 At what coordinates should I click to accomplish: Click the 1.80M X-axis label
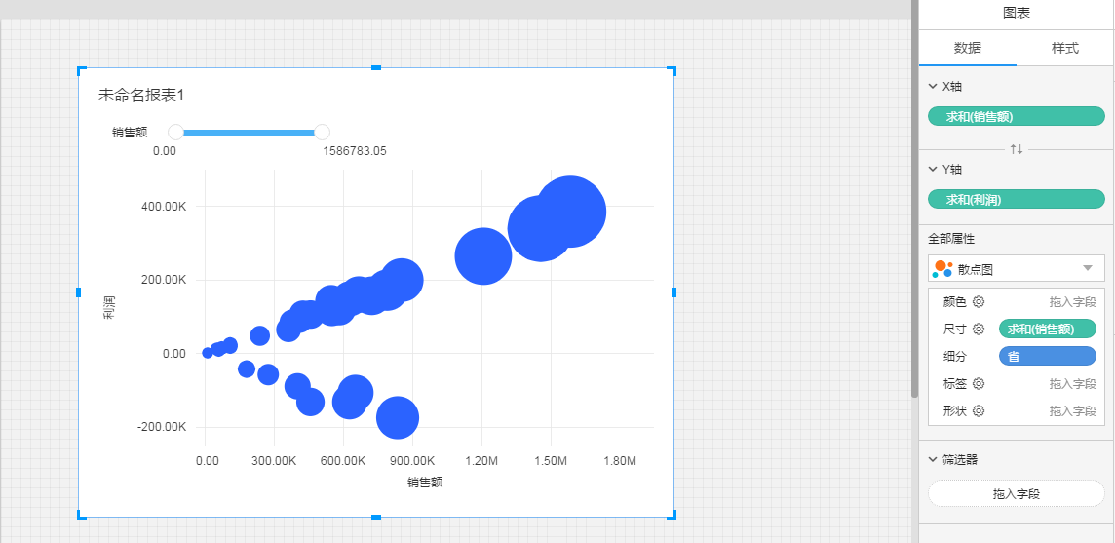[x=619, y=461]
